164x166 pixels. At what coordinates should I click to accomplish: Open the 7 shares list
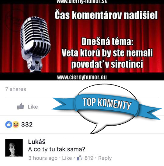[16, 89]
